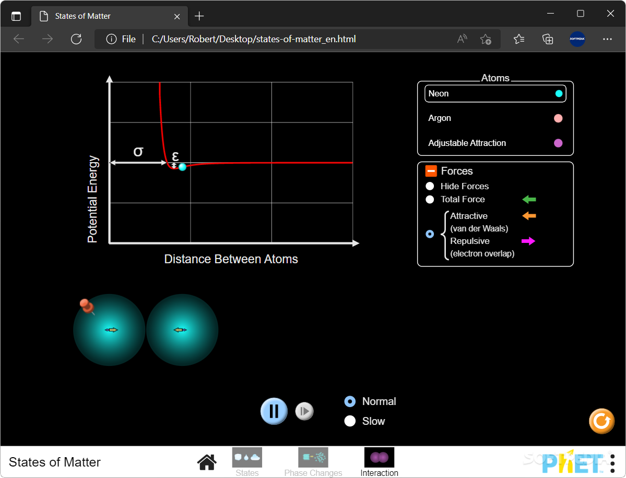626x478 pixels.
Task: Select the Interaction screen tab
Action: coord(379,462)
